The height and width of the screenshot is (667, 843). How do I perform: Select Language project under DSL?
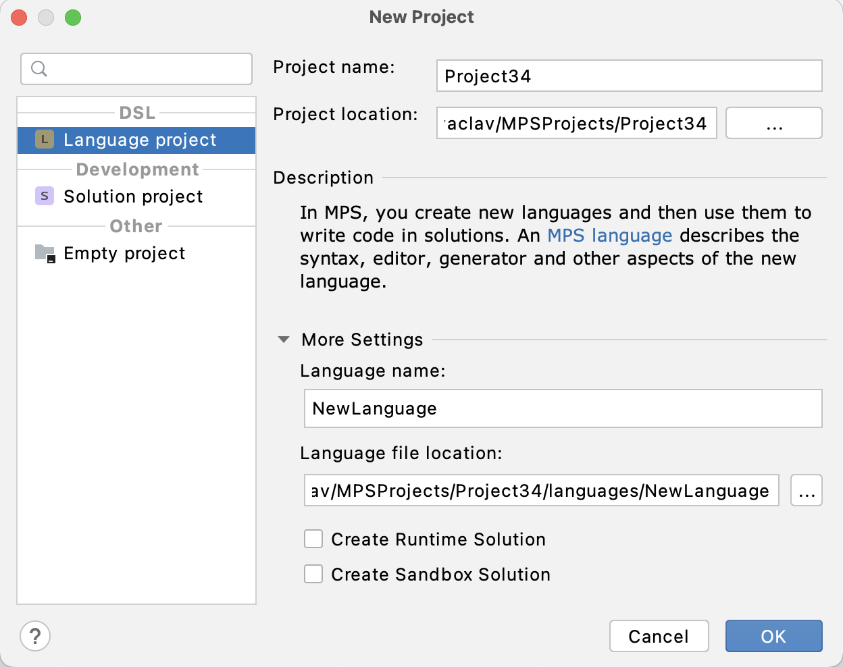click(138, 140)
